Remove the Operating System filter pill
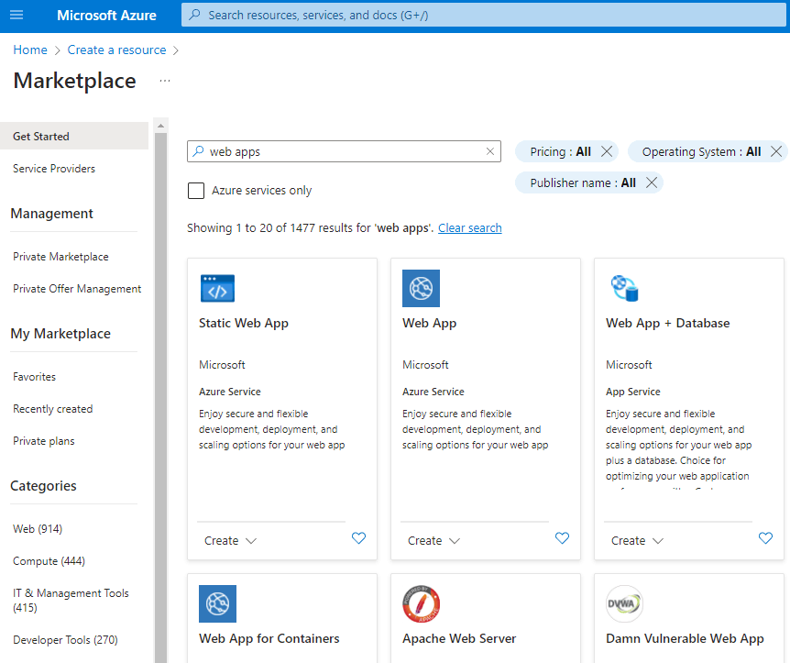 coord(776,151)
